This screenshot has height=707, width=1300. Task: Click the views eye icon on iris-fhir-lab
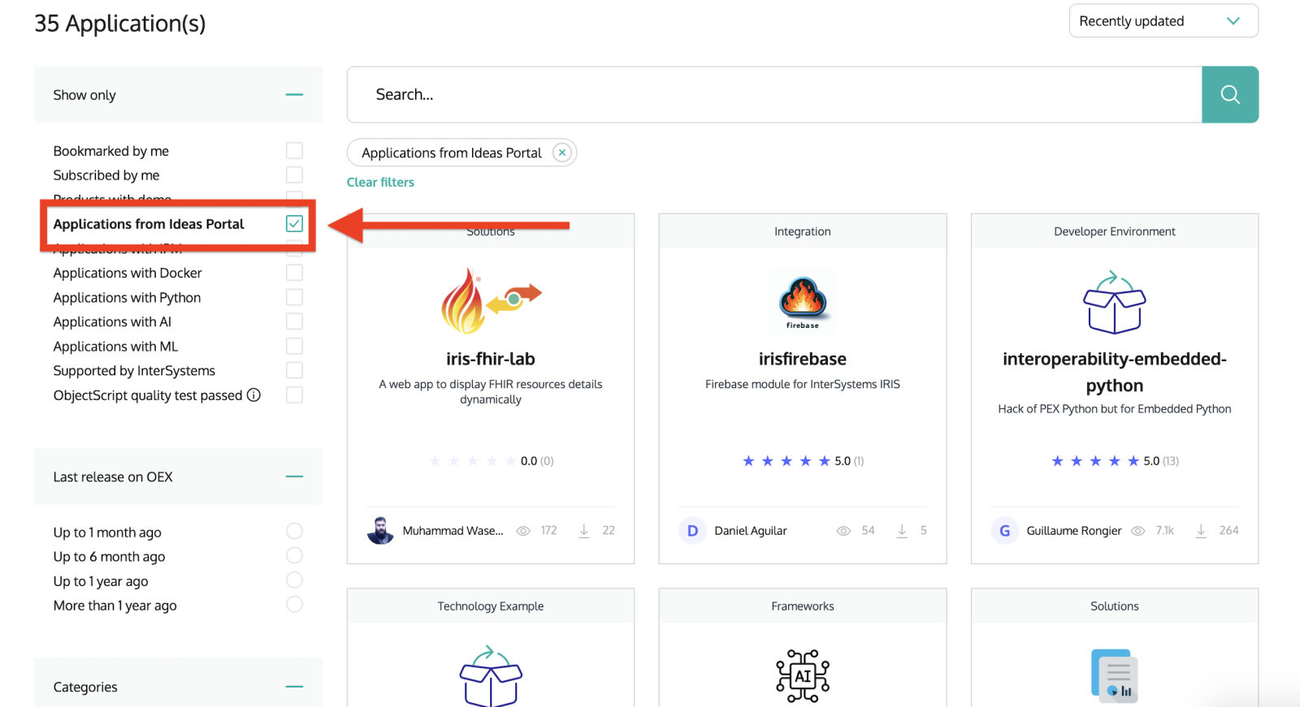524,531
